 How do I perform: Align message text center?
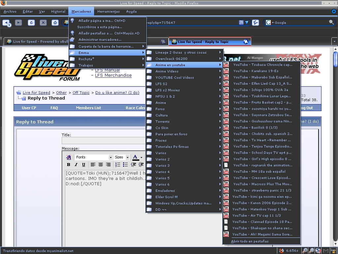pyautogui.click(x=101, y=165)
